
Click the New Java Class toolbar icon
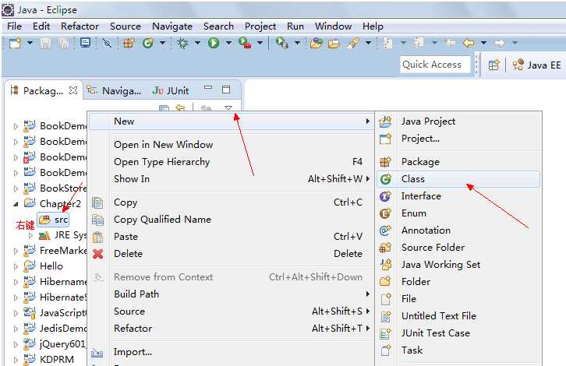pos(147,44)
